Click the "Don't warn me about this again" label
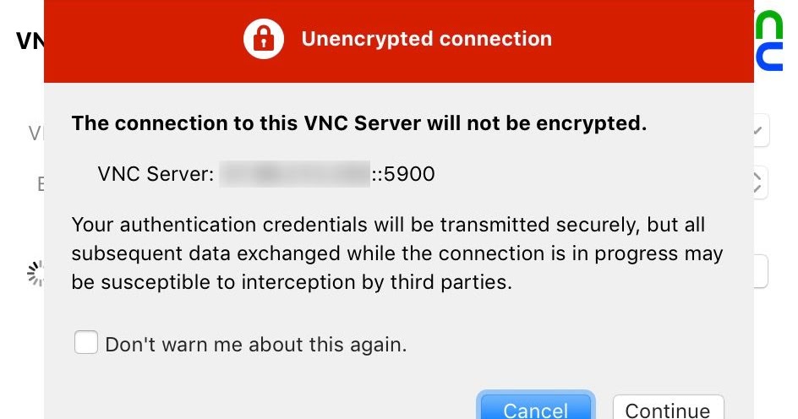Image resolution: width=798 pixels, height=419 pixels. click(x=256, y=345)
